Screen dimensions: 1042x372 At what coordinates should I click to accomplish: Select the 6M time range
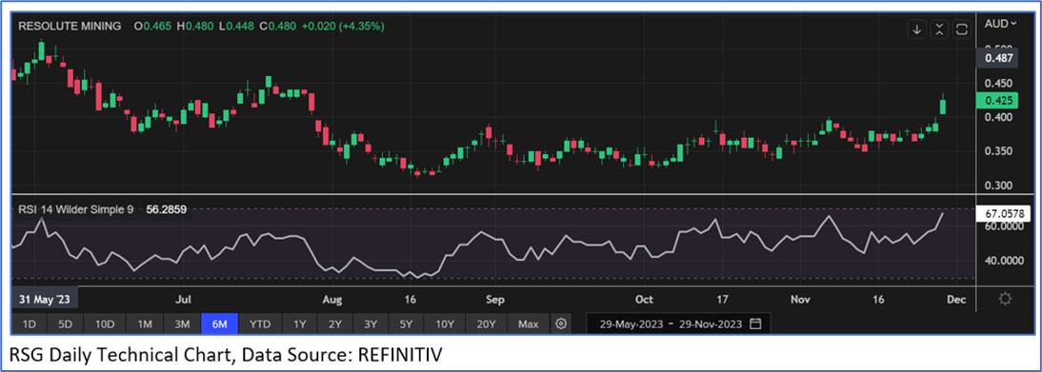[219, 324]
